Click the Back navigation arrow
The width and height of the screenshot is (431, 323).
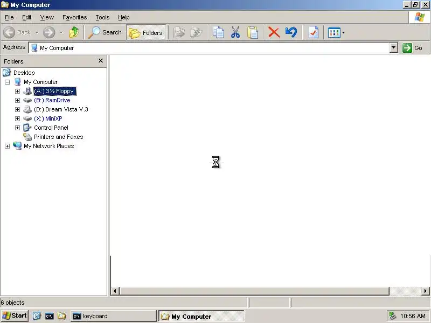tap(9, 32)
